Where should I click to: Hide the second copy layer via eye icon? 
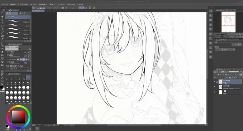click(215, 87)
